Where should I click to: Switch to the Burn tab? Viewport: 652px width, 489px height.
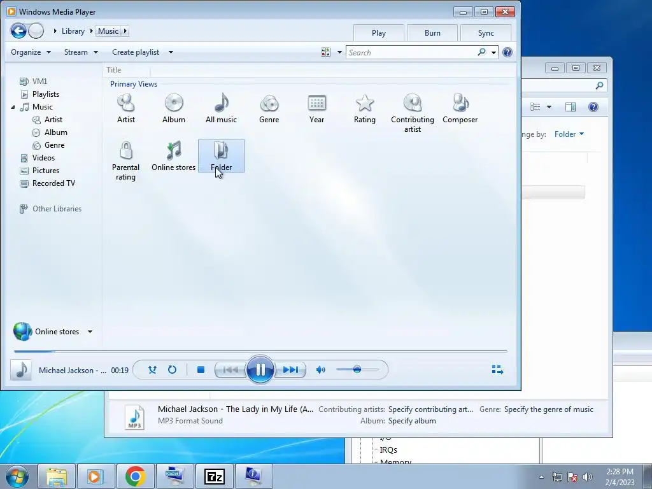pyautogui.click(x=432, y=33)
